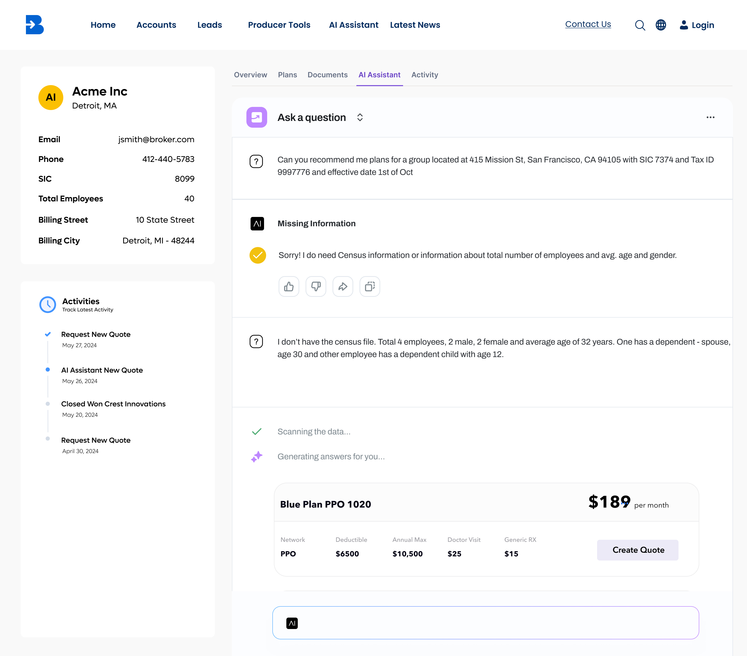747x656 pixels.
Task: Open the AI Assistant New Quote activity
Action: [102, 370]
